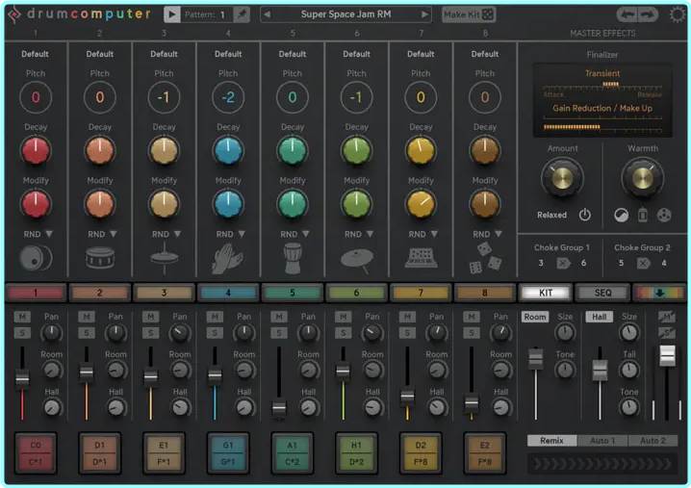Image resolution: width=691 pixels, height=488 pixels.
Task: Select the Remix tab
Action: coord(551,441)
